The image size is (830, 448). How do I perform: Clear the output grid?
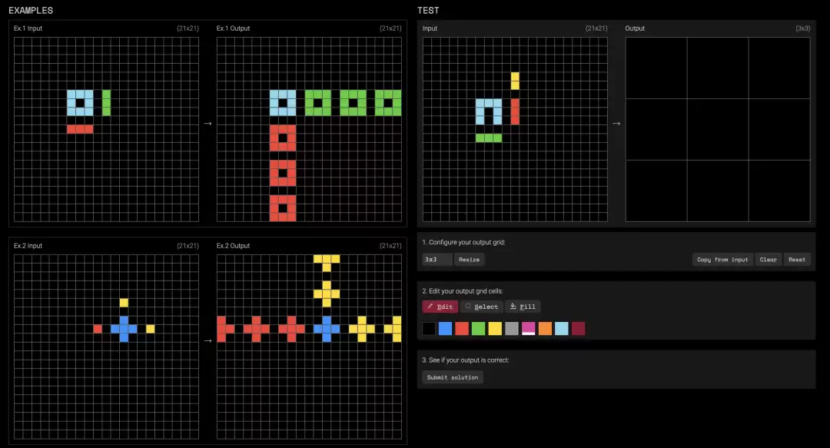point(768,260)
